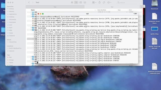
Task: Open the Group By dropdown in Finder toolbar
Action: coord(94,2)
